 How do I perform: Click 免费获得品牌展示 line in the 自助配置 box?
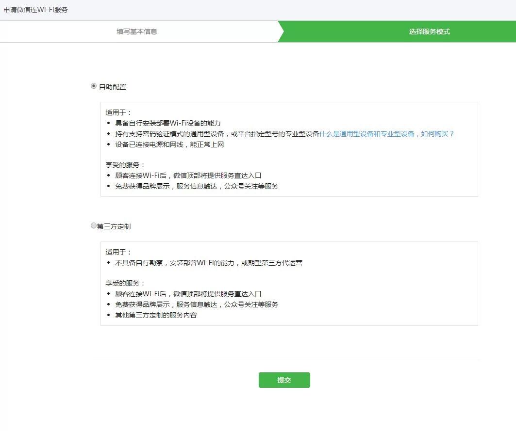pos(197,186)
